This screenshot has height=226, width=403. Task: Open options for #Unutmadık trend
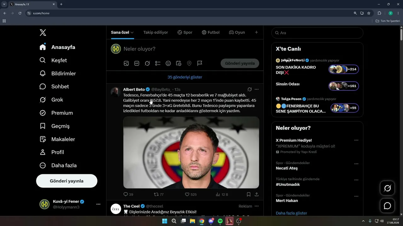pos(356,180)
